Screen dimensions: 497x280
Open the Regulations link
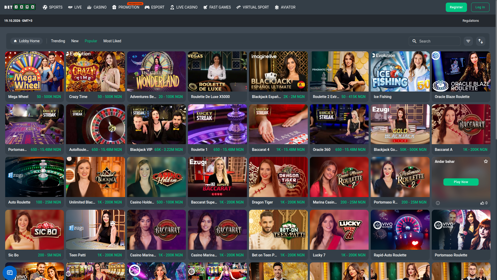pyautogui.click(x=471, y=21)
